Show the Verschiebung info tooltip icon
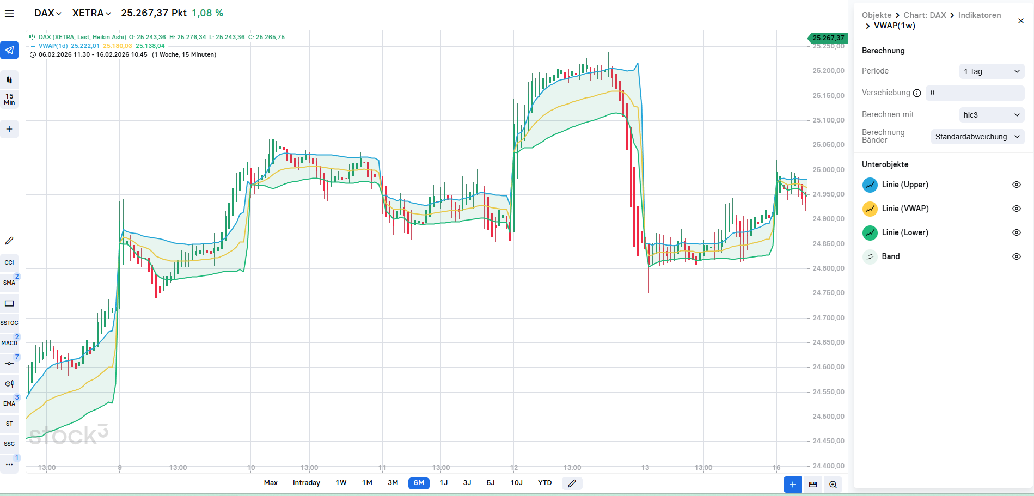The width and height of the screenshot is (1034, 496). point(917,93)
